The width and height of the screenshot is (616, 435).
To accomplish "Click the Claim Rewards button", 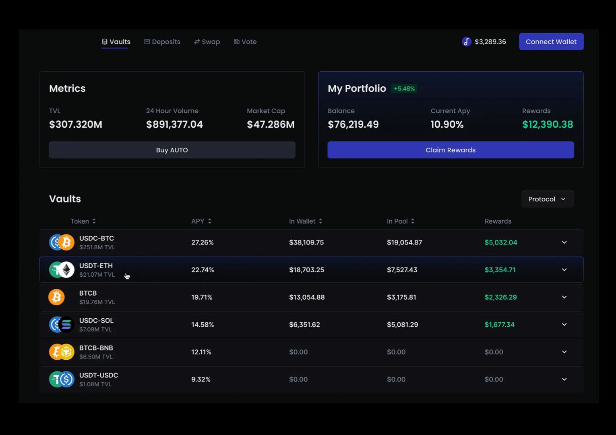I will pos(451,150).
